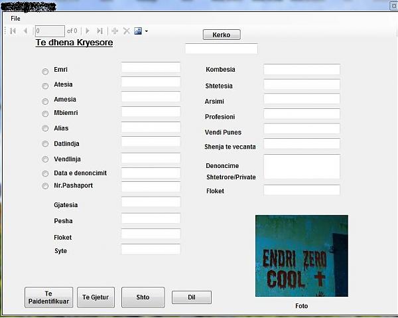The height and width of the screenshot is (318, 398).
Task: Add new record plus icon
Action: 115,31
